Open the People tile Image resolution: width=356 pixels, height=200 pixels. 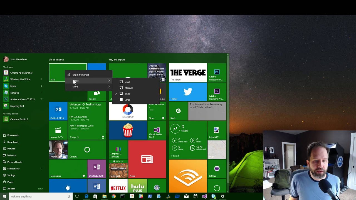pyautogui.click(x=97, y=96)
